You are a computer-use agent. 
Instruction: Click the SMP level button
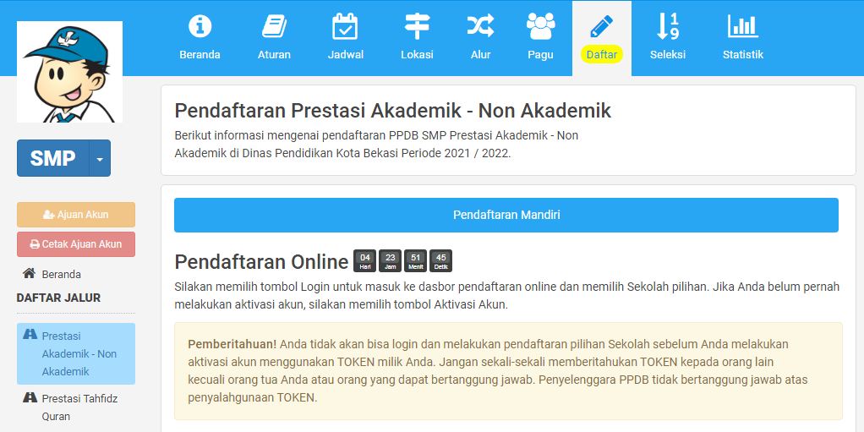(x=52, y=158)
